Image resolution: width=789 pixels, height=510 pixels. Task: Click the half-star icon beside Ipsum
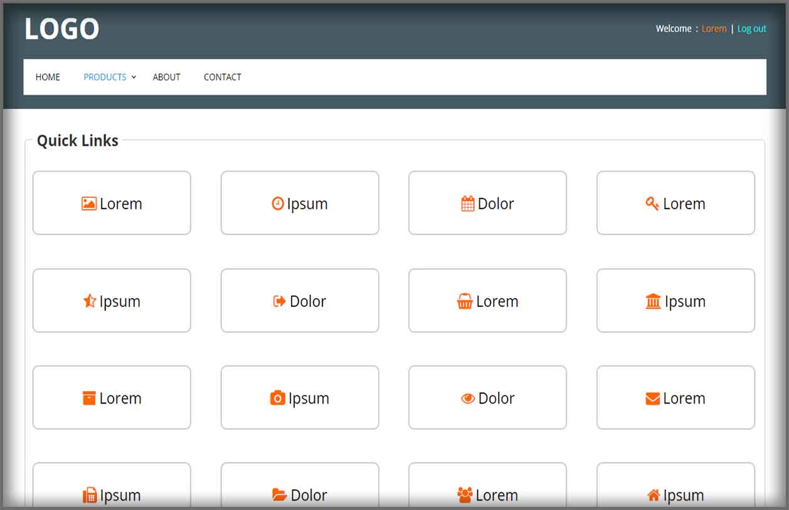(x=90, y=301)
